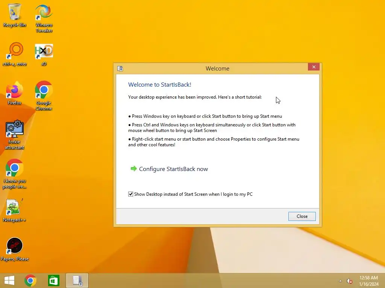Select the 'ctrl+a, enter' desktop shortcut
Viewport: 385px width, 288px height.
pyautogui.click(x=15, y=54)
